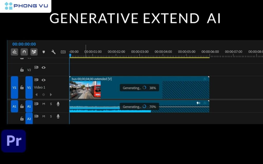Screen dimensions: 263x164
Task: Click the 00:00:00:00 timecode field
Action: point(24,44)
